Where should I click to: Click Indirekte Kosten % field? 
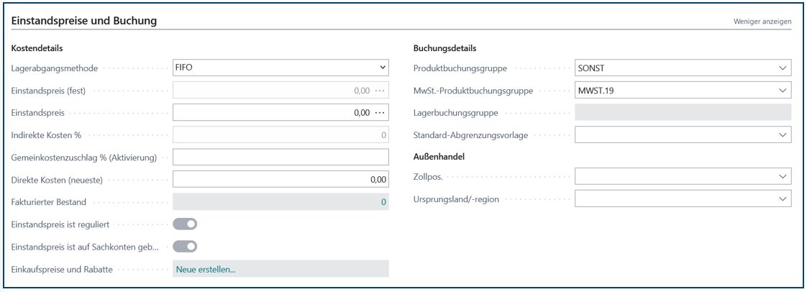click(x=281, y=135)
